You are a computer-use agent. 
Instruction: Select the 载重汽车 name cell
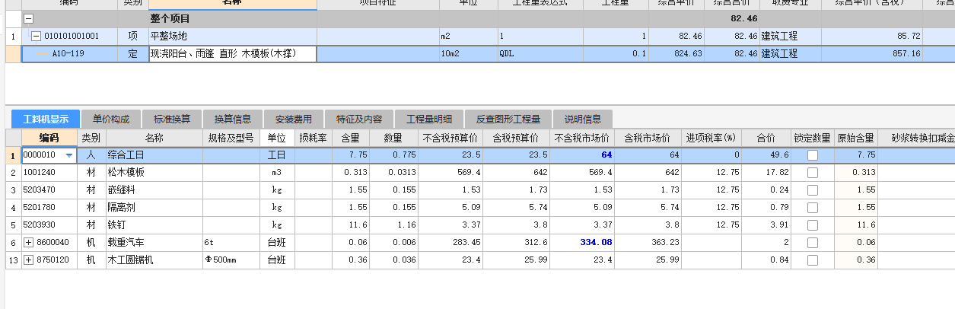154,242
